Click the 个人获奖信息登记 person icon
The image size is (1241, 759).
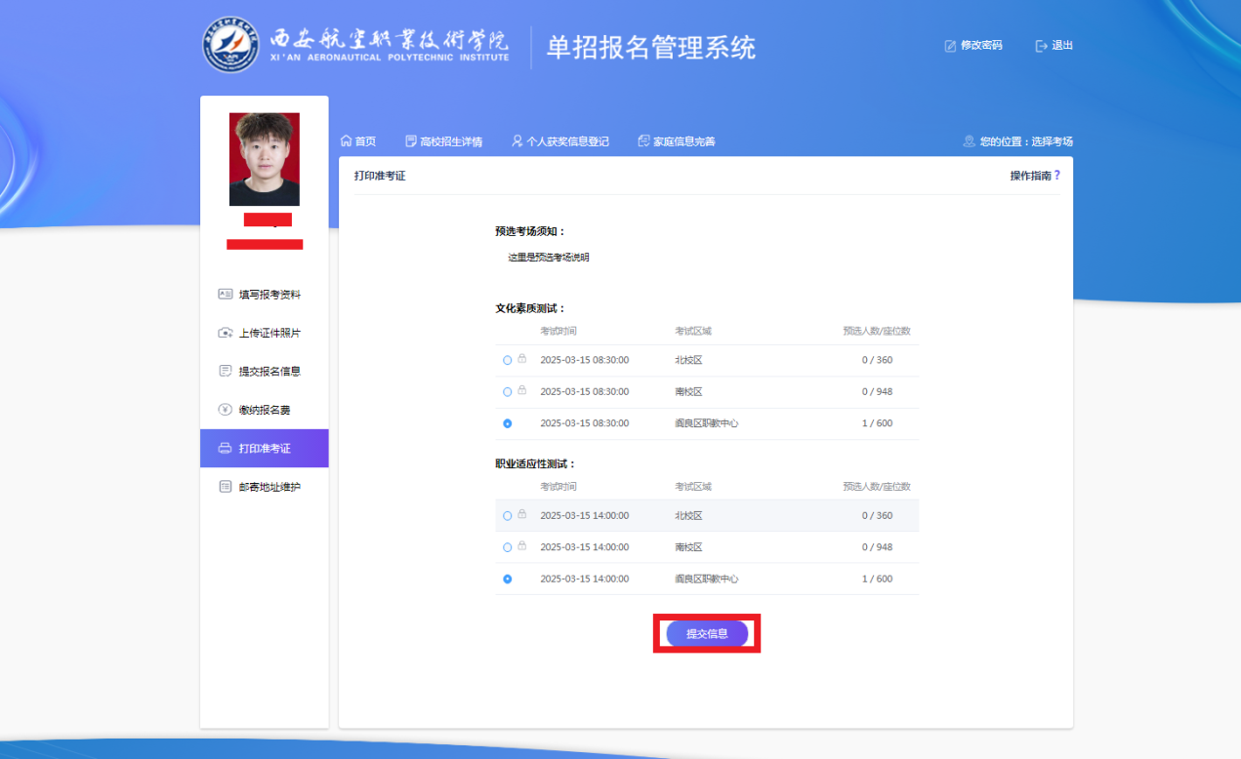pyautogui.click(x=517, y=141)
